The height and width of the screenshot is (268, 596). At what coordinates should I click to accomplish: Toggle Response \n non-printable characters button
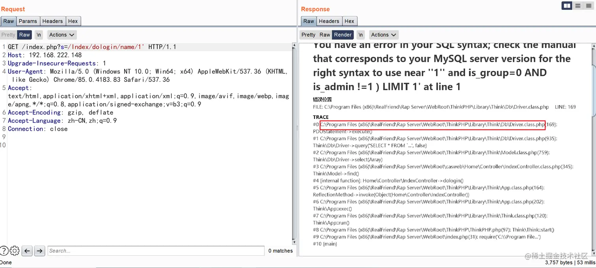coord(361,35)
